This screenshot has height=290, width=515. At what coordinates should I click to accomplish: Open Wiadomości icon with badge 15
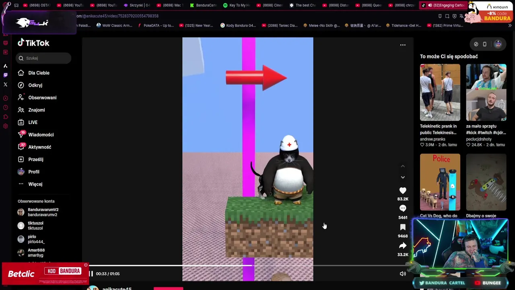tap(21, 135)
